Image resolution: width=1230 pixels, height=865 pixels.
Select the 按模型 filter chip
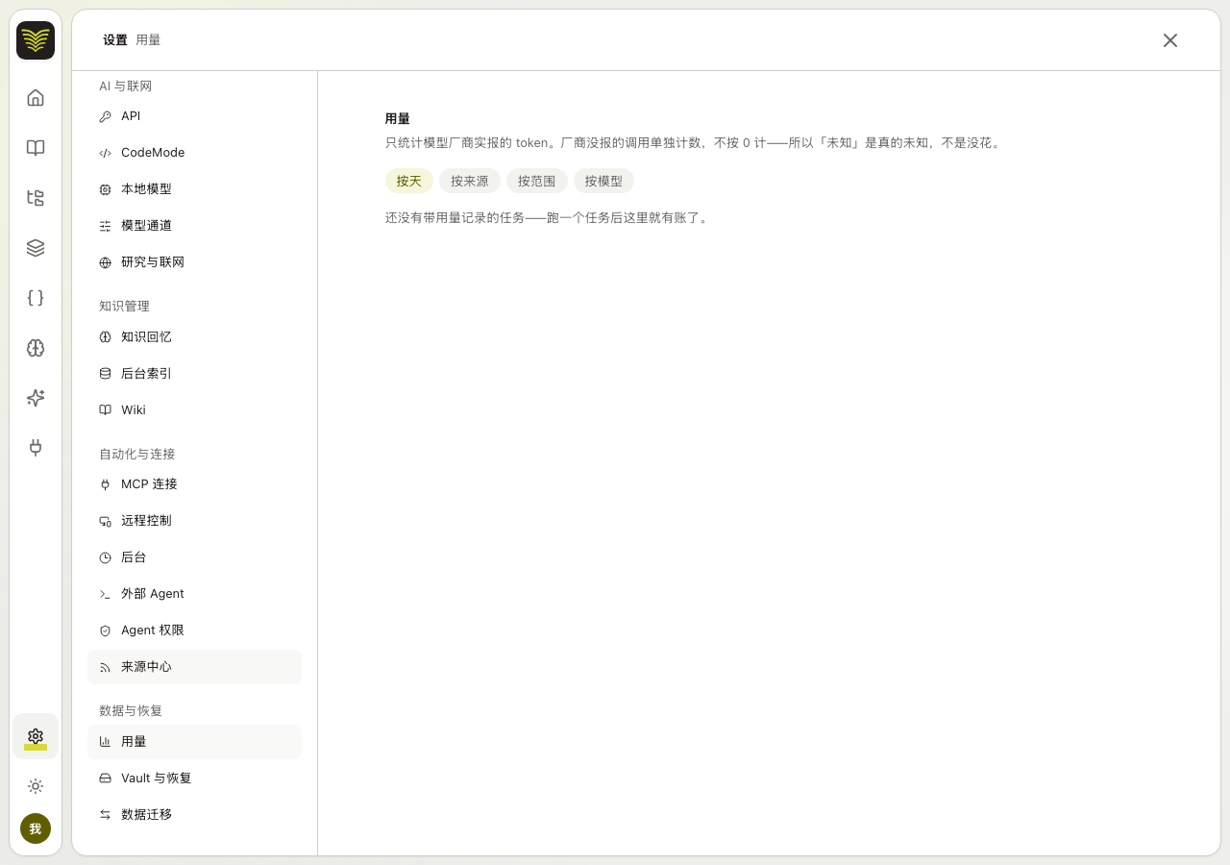[604, 181]
